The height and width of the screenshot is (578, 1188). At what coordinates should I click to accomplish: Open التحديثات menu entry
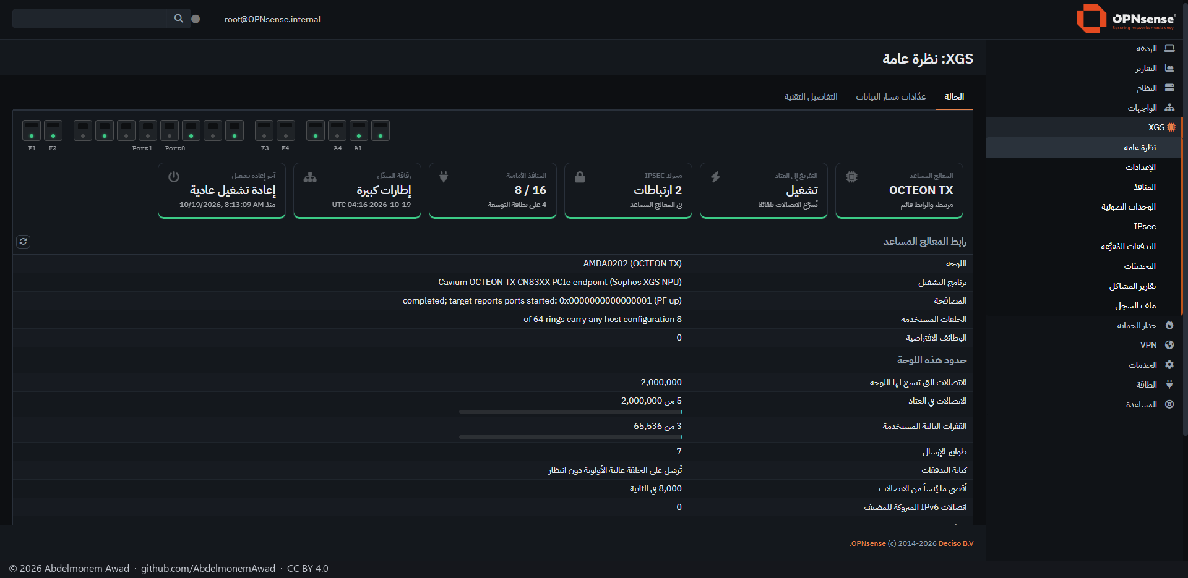[x=1083, y=266]
